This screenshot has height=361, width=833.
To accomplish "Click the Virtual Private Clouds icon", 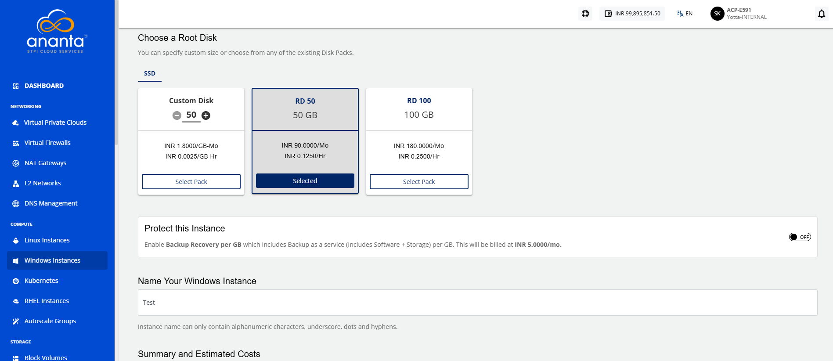I will point(16,123).
